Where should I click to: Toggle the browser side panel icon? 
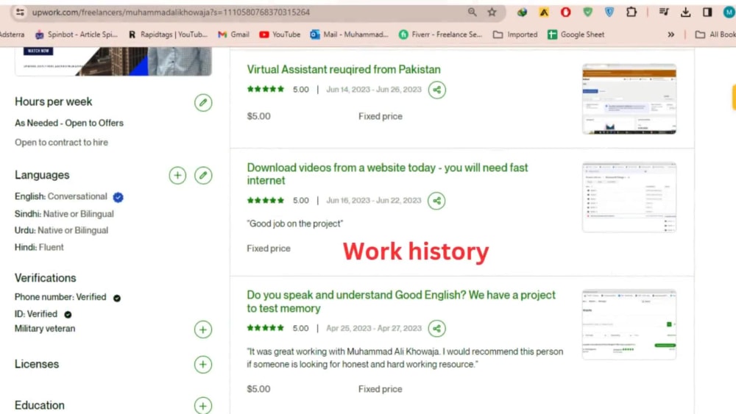[x=707, y=13]
